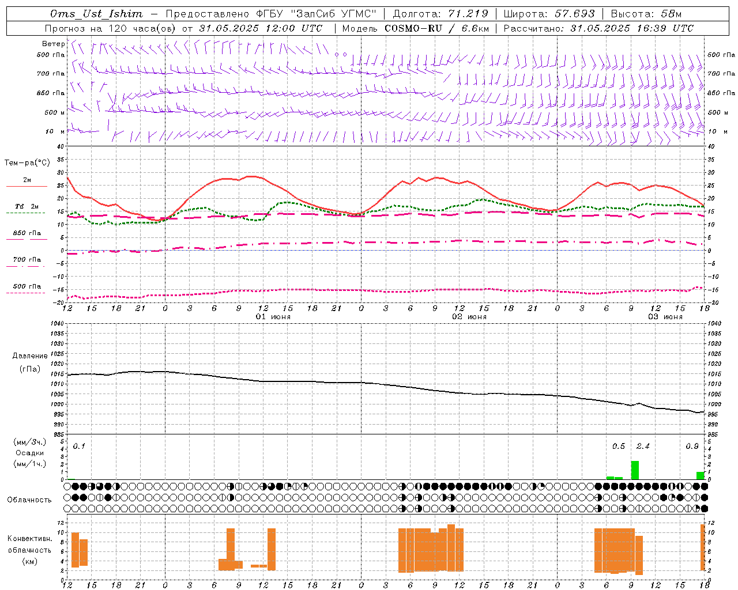Click the Облачность row label
The image size is (738, 590).
(x=29, y=500)
